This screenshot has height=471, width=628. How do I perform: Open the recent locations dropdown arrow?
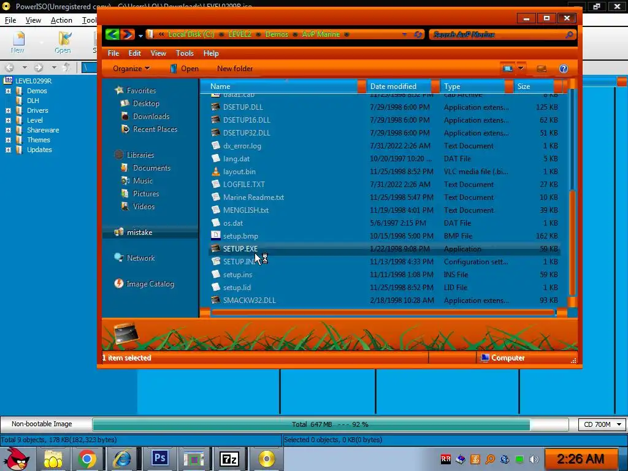[140, 35]
